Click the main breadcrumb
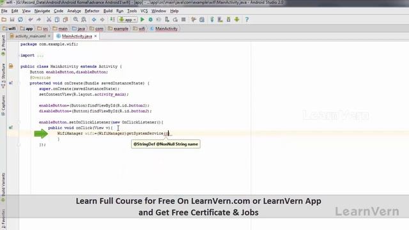409x230 pixels. pos(60,29)
